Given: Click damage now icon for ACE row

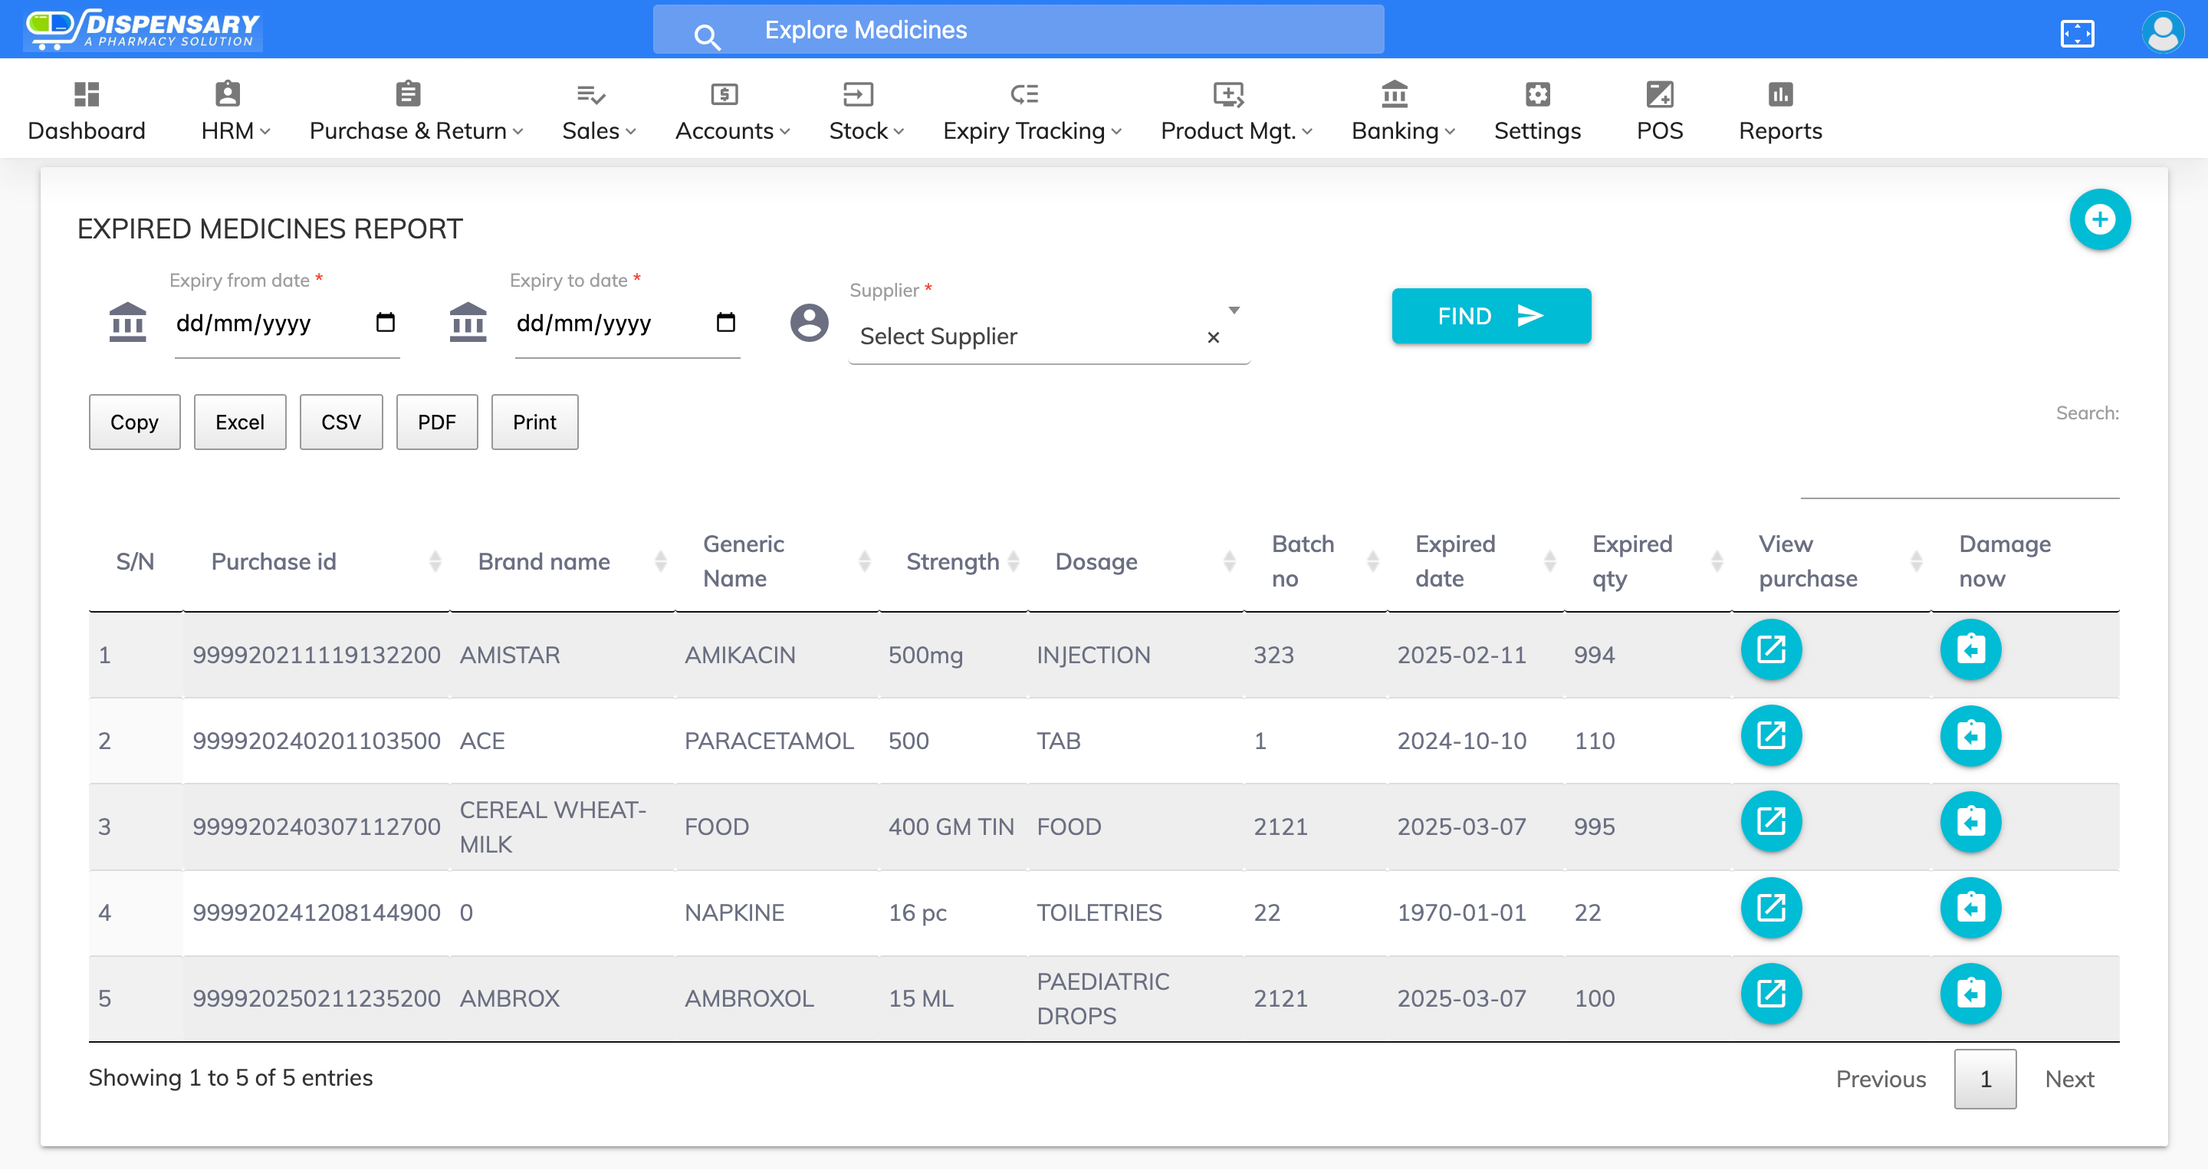Looking at the screenshot, I should pos(1970,736).
